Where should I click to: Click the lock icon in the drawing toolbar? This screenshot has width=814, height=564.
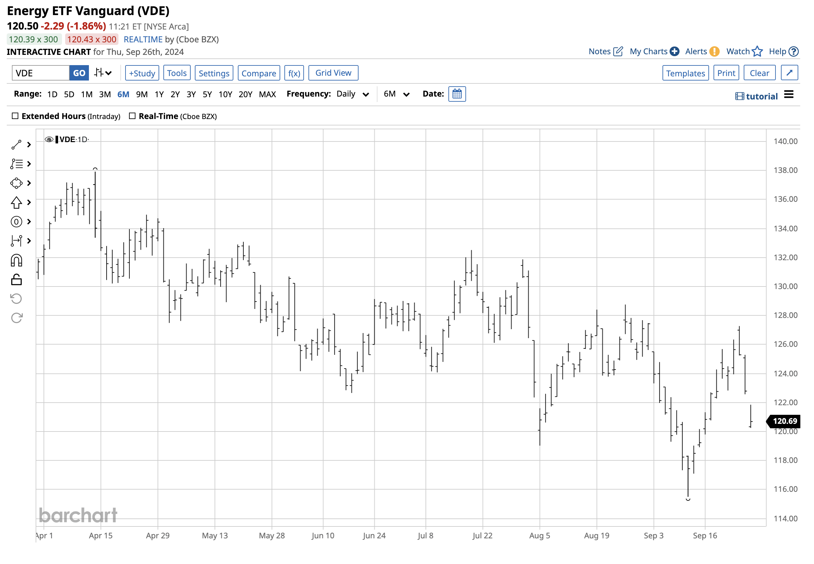point(16,279)
